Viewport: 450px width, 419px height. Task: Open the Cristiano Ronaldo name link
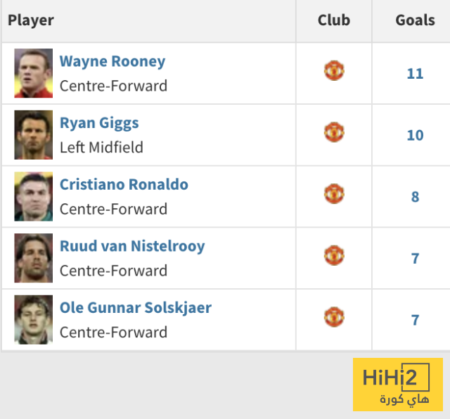(124, 185)
